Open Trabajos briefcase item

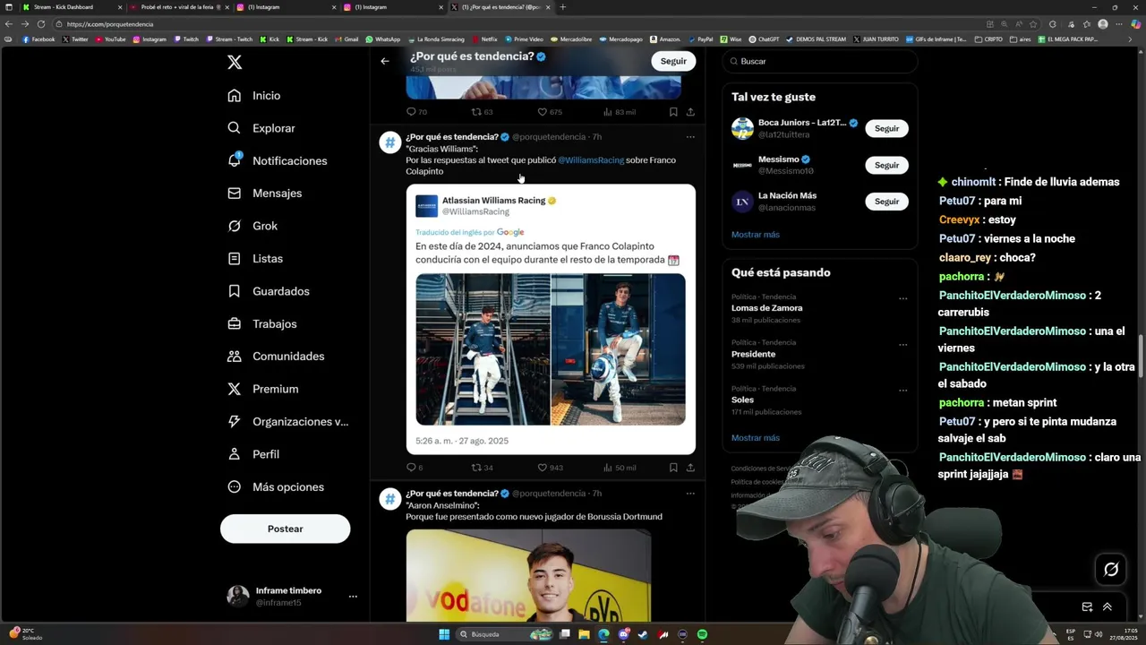click(262, 324)
